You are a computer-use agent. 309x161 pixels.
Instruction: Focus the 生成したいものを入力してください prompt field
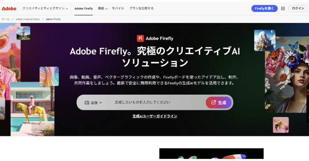point(157,102)
